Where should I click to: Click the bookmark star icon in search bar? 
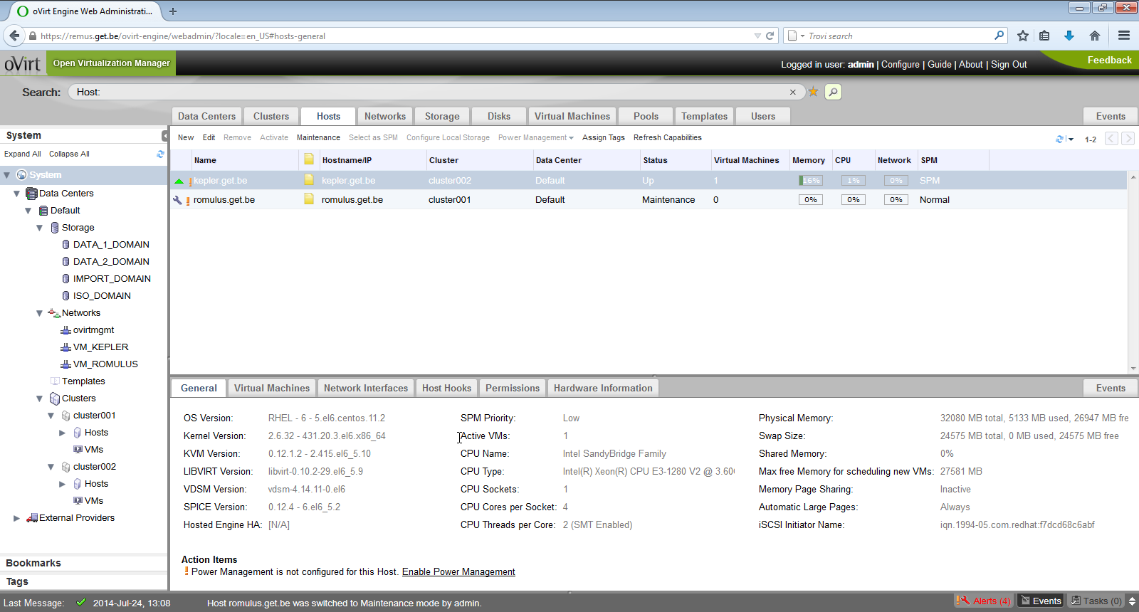coord(813,92)
